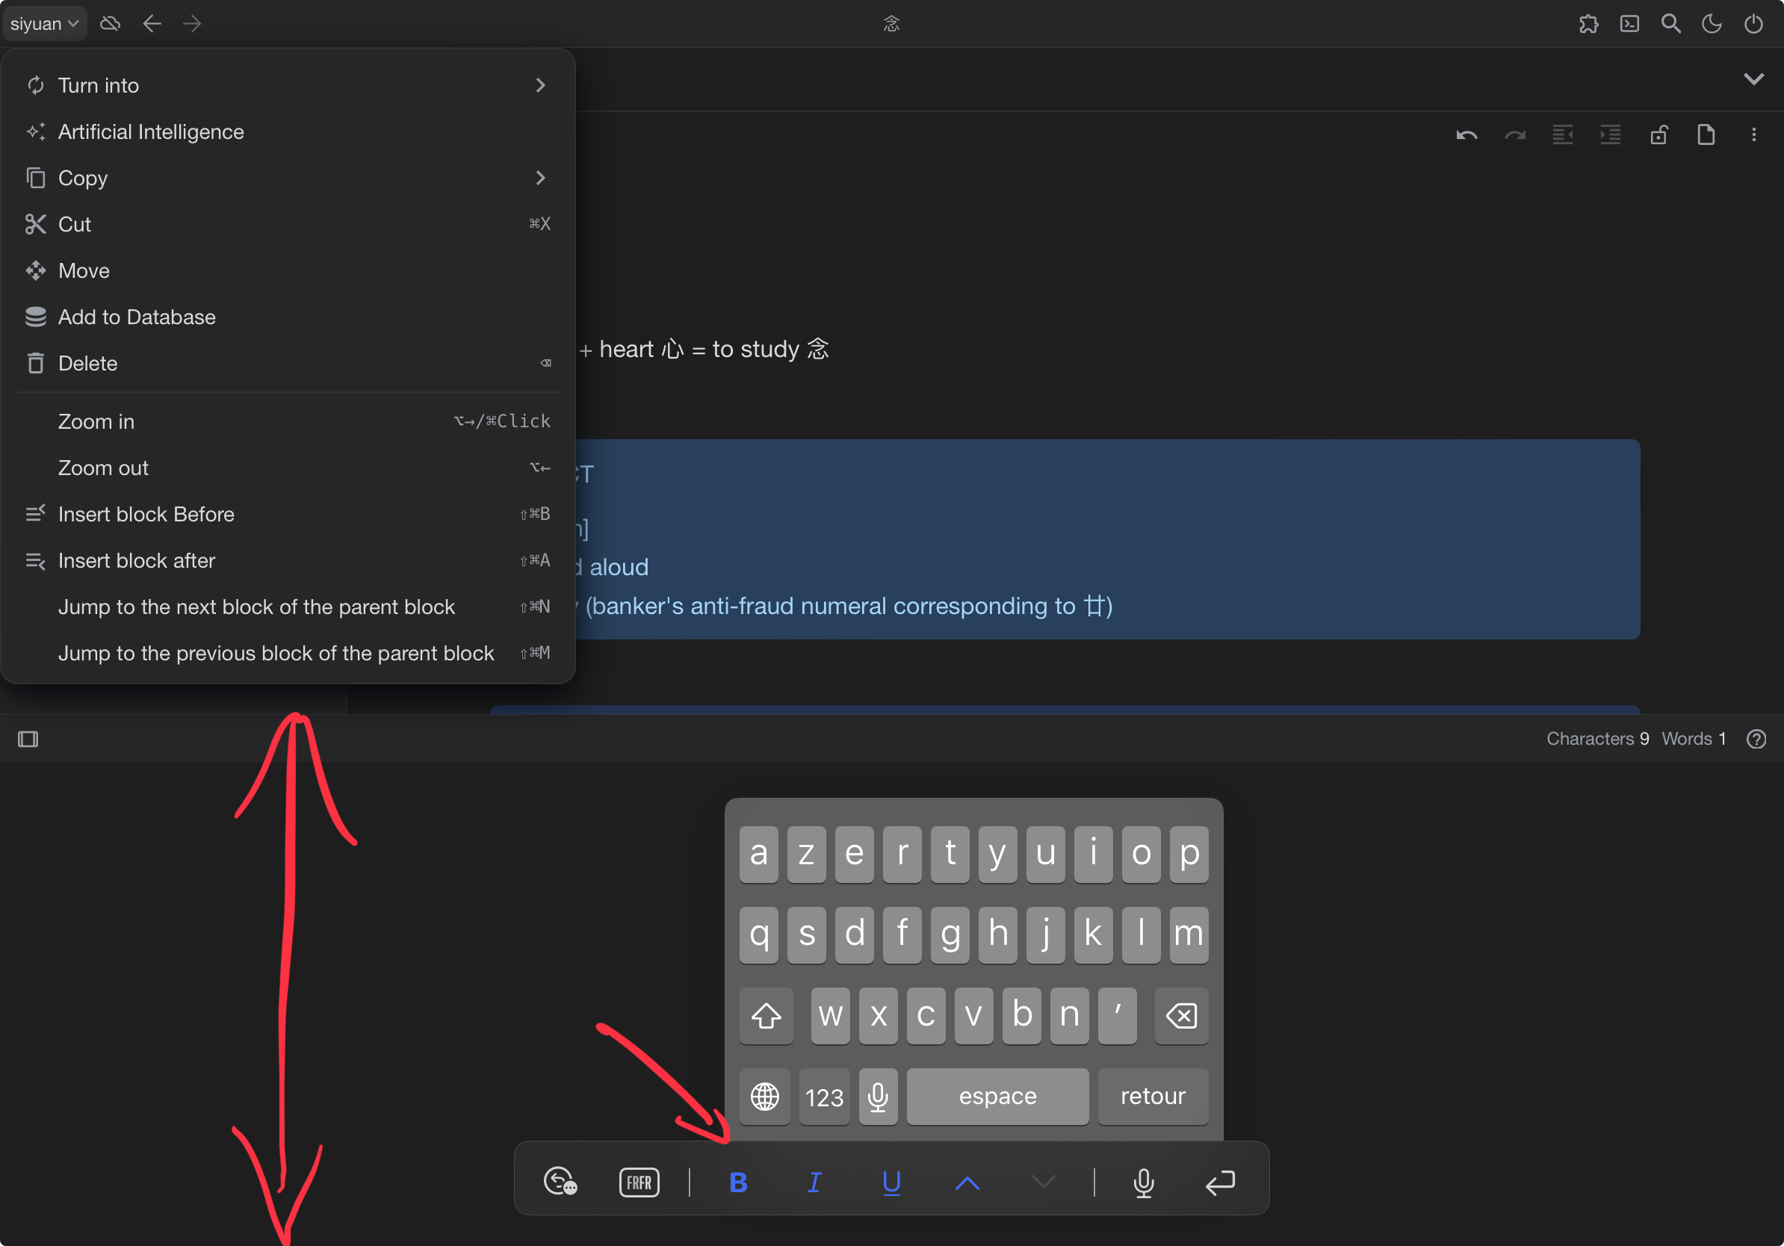1784x1246 pixels.
Task: Click the undo icon in editor toolbar
Action: click(1466, 135)
